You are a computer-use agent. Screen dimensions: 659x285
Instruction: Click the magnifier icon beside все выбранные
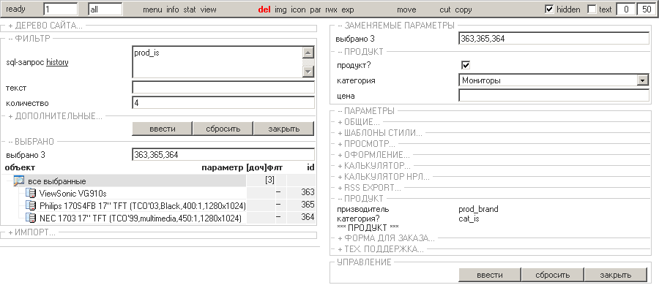click(x=19, y=181)
